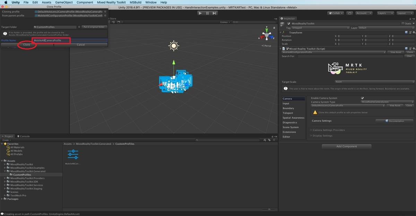The height and width of the screenshot is (216, 416).
Task: Toggle the Static checkbox
Action: click(x=402, y=24)
